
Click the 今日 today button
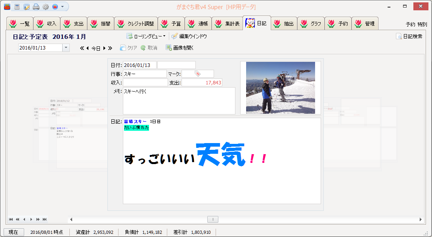pyautogui.click(x=96, y=48)
